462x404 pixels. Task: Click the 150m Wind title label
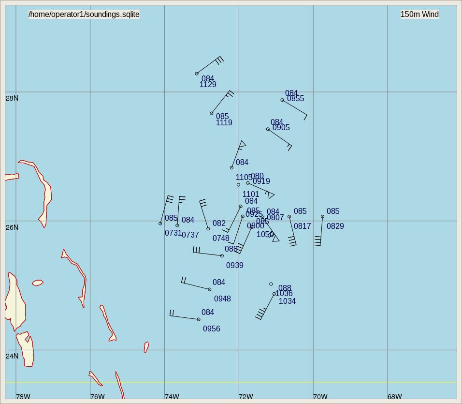pos(419,14)
